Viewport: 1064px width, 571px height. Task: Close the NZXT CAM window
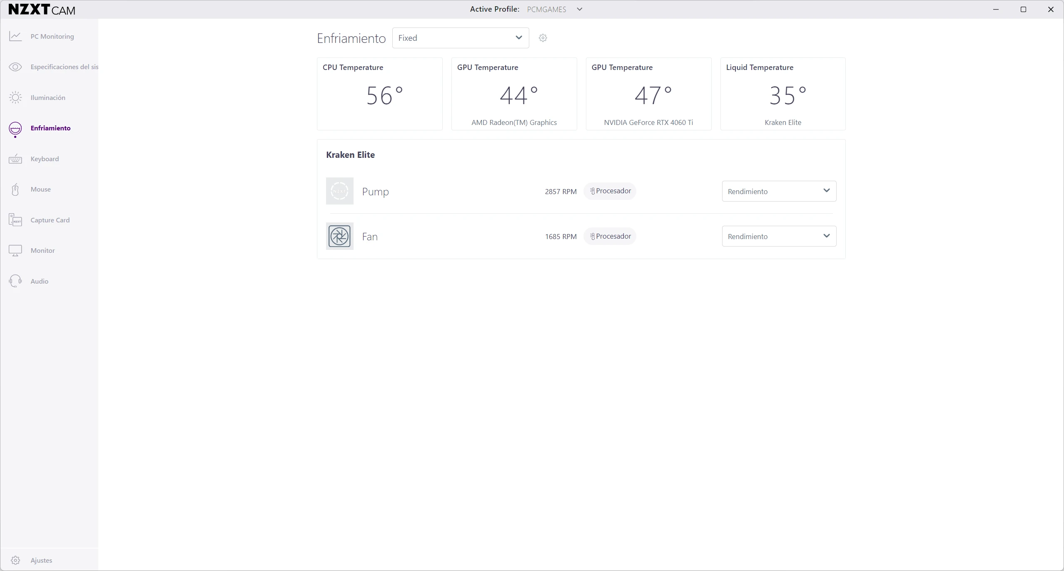(x=1050, y=9)
